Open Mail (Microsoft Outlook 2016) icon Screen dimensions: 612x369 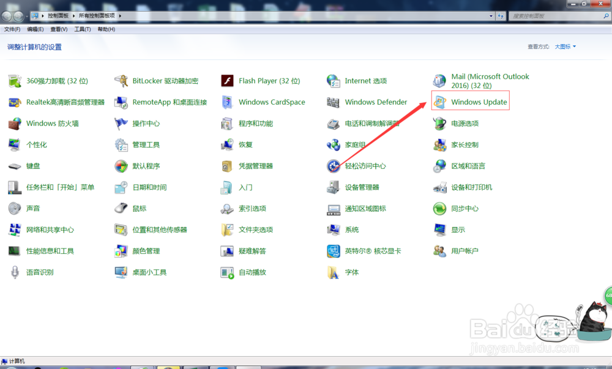point(439,81)
